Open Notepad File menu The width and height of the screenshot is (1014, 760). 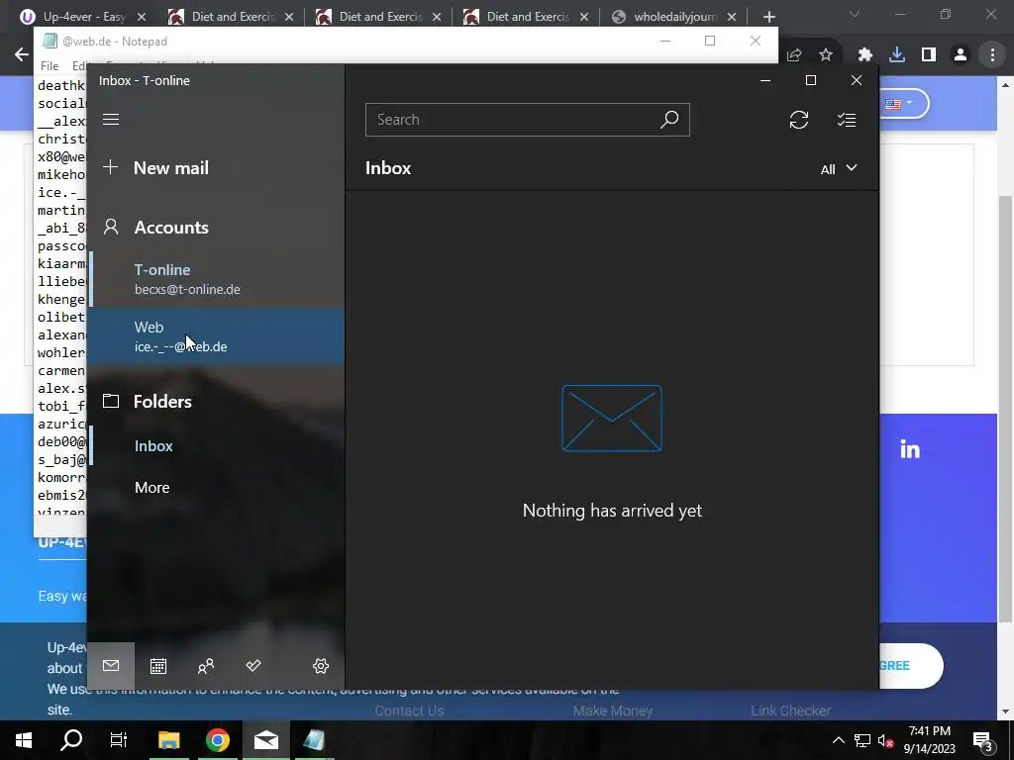click(50, 65)
